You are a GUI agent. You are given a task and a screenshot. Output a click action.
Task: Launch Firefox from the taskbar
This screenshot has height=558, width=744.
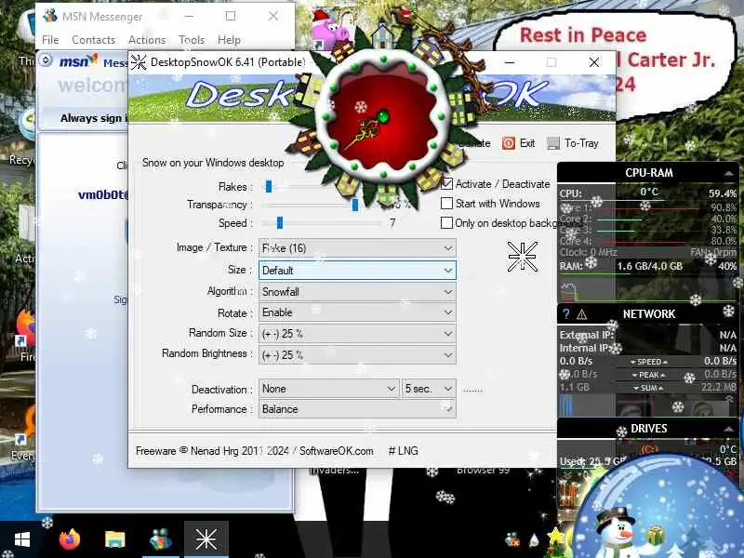tap(70, 539)
